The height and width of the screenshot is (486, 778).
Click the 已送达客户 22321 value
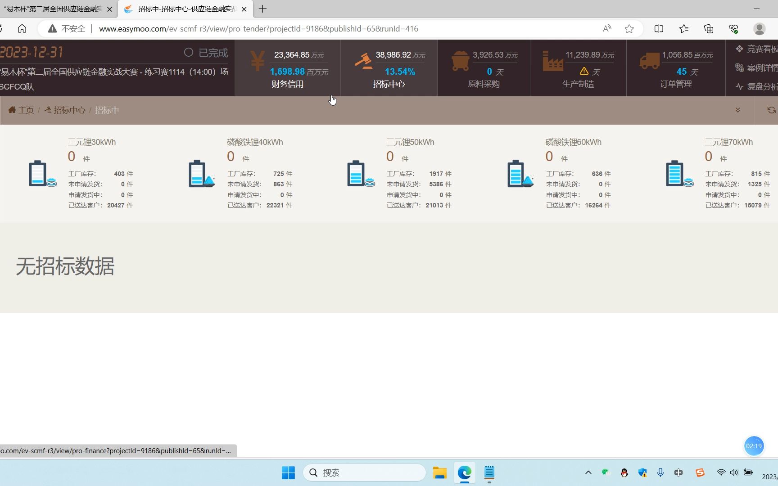275,205
